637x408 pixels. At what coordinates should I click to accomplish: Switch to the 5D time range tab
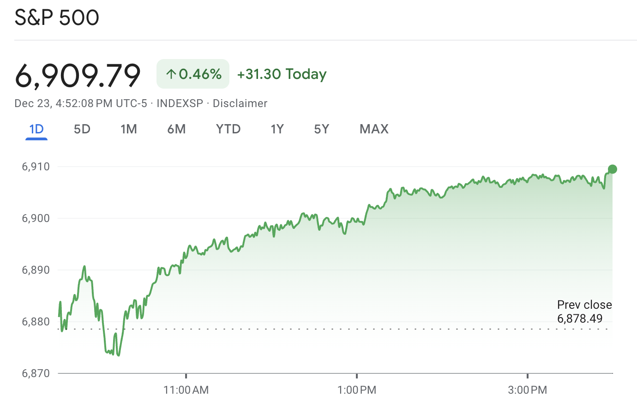point(82,129)
